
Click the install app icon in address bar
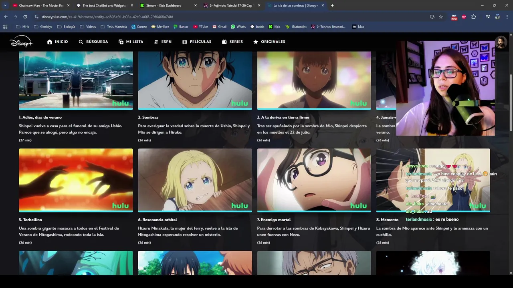432,17
